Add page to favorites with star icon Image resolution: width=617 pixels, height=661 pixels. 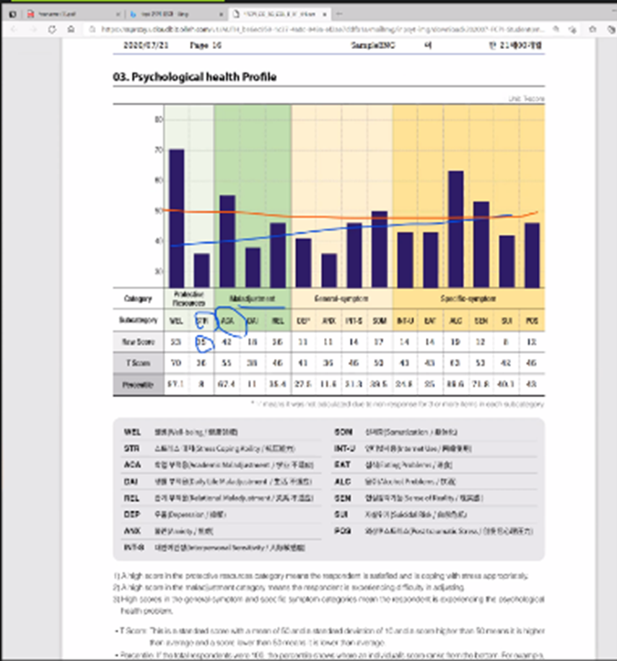point(592,30)
